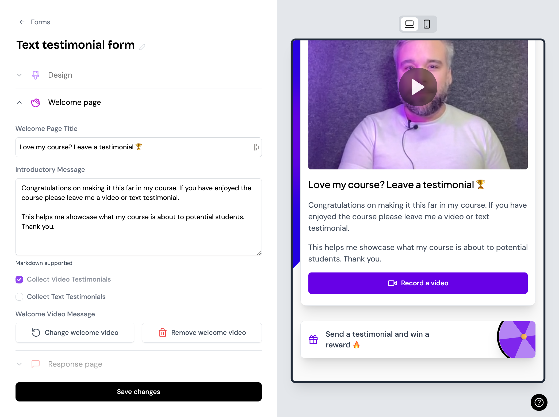Switch preview to mobile device icon
Screen dimensions: 559x417
[x=427, y=24]
